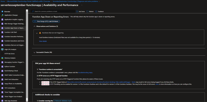Select Timer Trigger Issue Analysis in sidebar
This screenshot has height=102, width=207.
point(13,97)
